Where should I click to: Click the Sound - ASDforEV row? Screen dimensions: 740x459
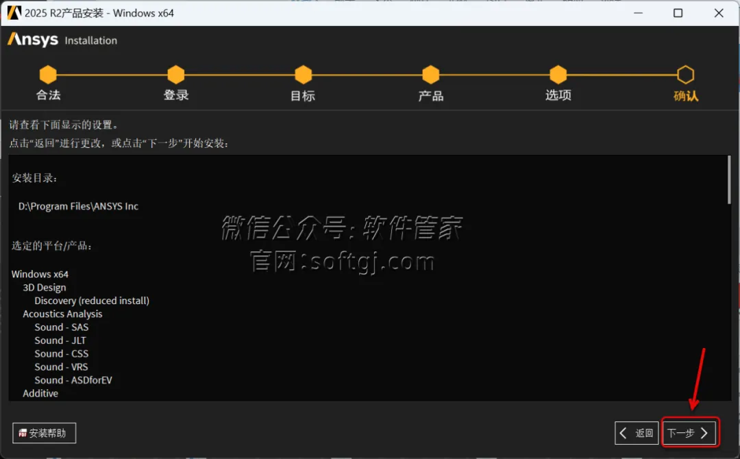click(73, 380)
